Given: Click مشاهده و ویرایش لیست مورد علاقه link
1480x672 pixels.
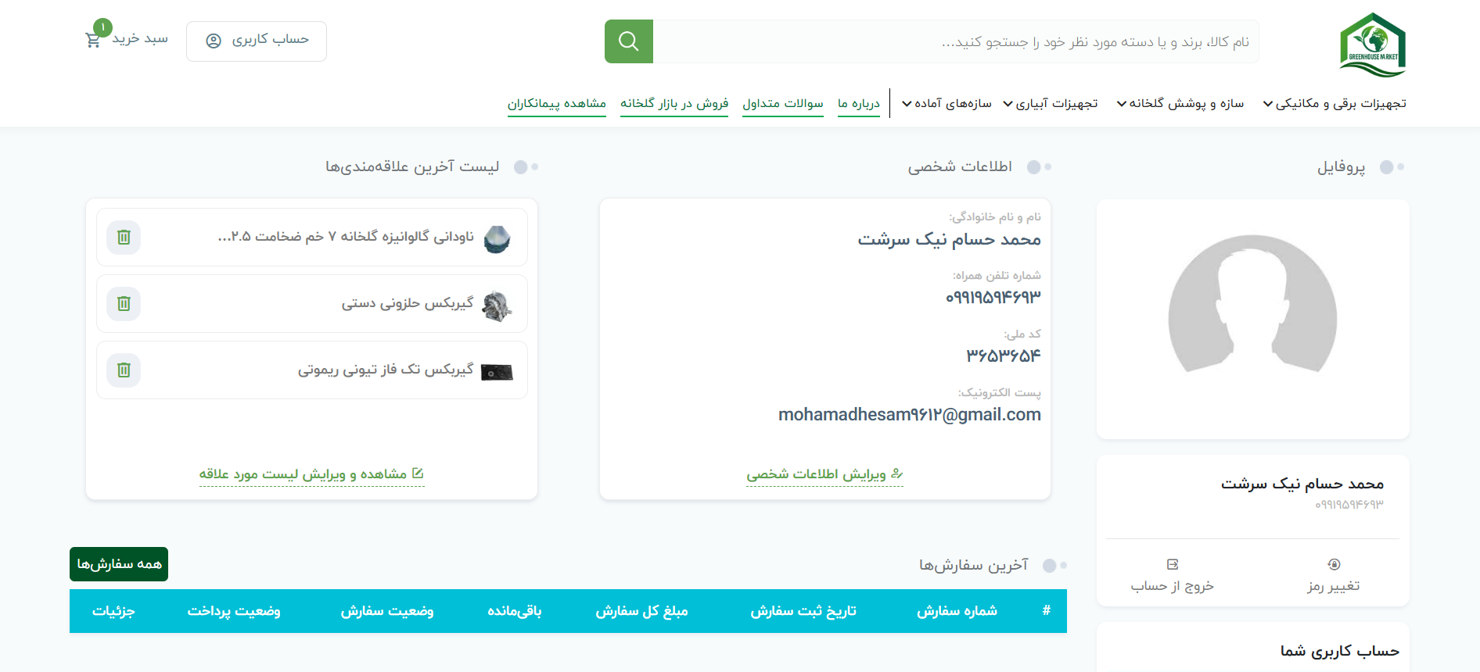Looking at the screenshot, I should [x=311, y=474].
